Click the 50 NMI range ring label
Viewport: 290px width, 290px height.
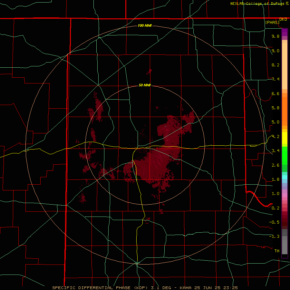tap(145, 85)
